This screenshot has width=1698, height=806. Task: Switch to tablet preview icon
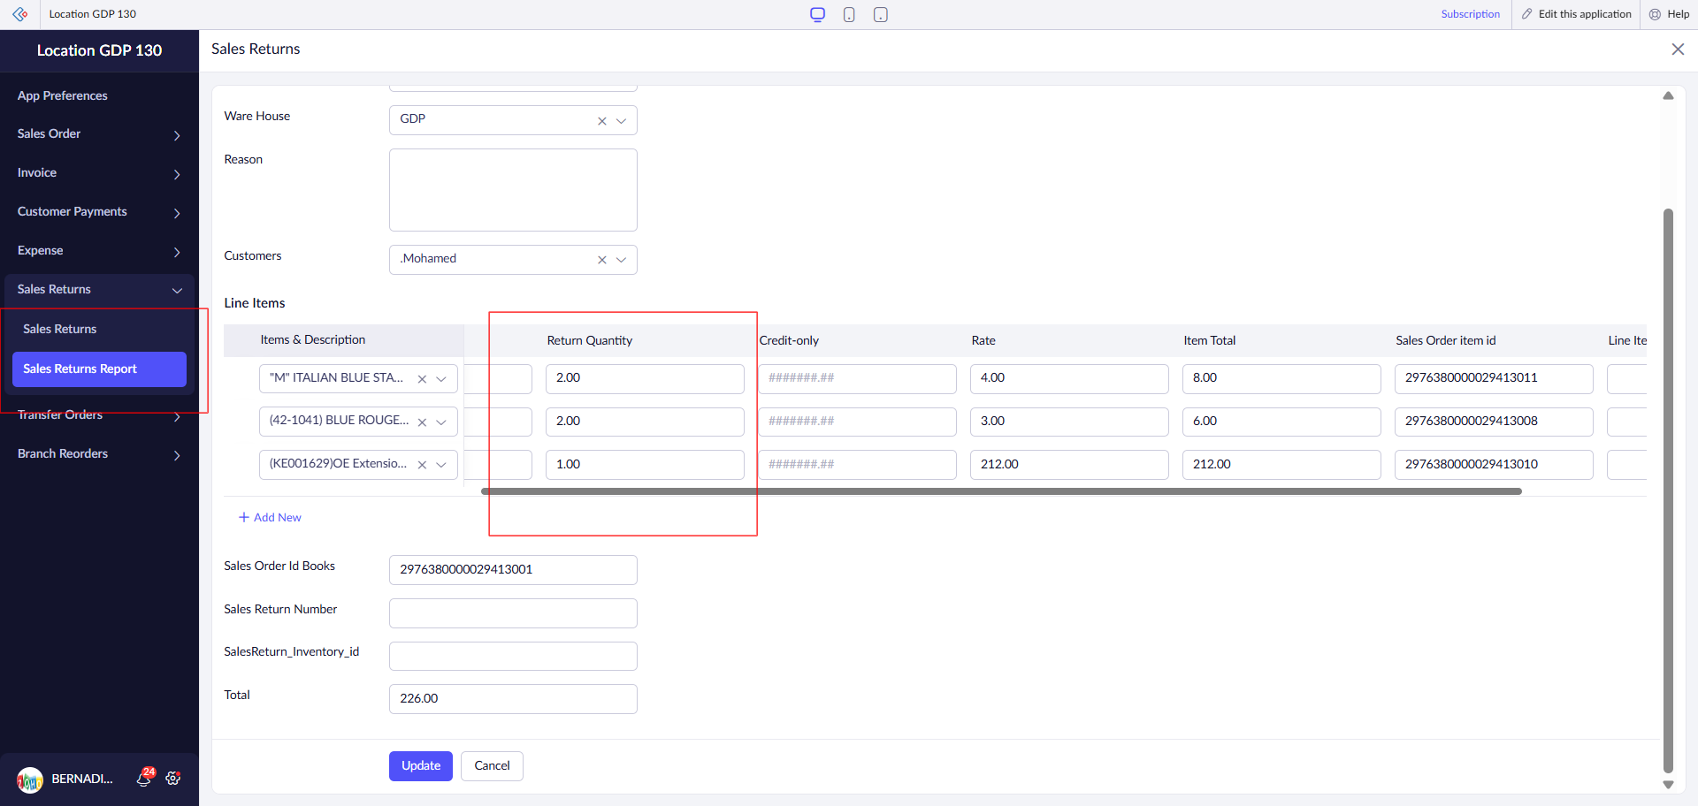click(880, 14)
